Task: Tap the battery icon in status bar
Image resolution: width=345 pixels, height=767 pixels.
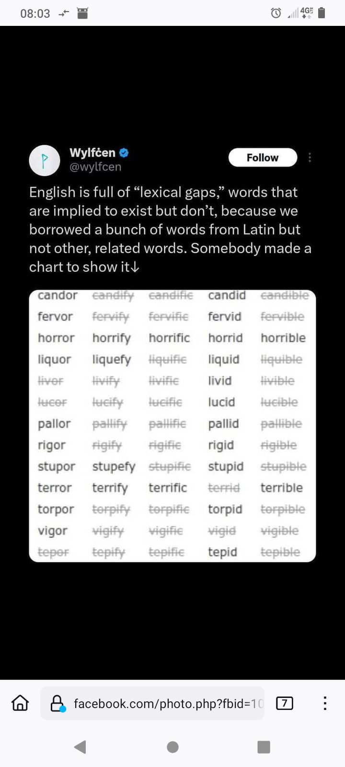Action: (322, 13)
